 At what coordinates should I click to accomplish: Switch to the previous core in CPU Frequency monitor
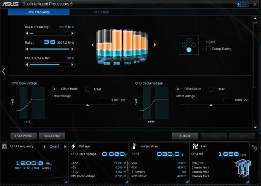point(45,146)
